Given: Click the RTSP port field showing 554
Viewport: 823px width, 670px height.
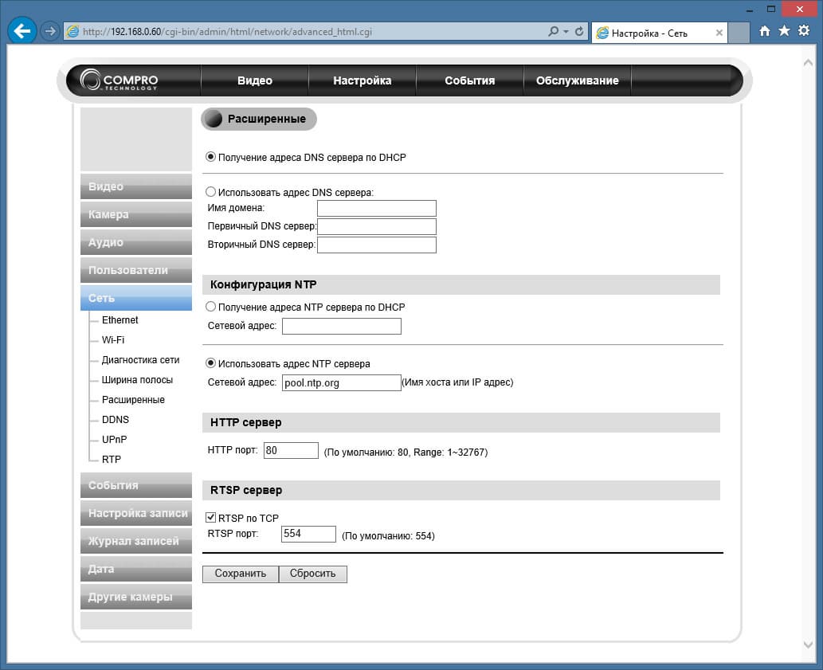Looking at the screenshot, I should (x=308, y=534).
